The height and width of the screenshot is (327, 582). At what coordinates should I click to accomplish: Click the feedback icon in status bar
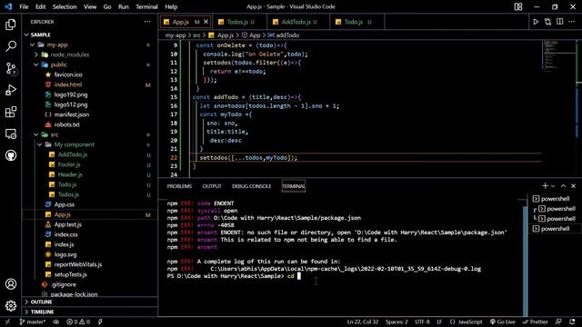[558, 322]
